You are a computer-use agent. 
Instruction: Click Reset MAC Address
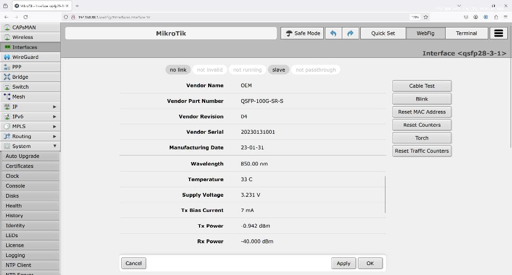point(422,112)
